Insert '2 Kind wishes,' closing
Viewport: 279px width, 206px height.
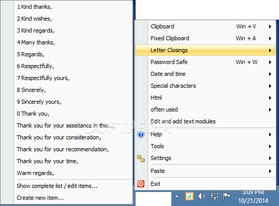67,19
